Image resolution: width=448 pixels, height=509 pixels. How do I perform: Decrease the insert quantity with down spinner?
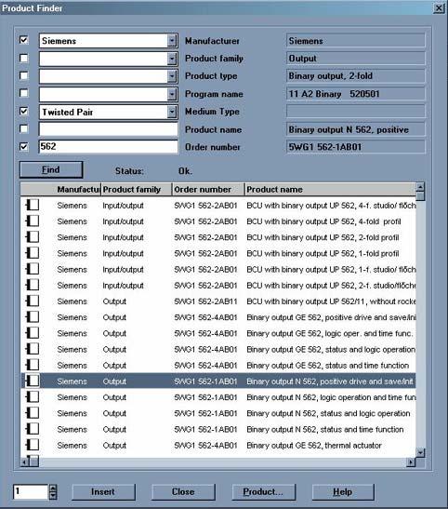click(x=53, y=496)
